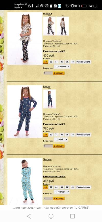The height and width of the screenshot is (222, 102).
Task: Add Орешки pajamas with В корзину button
Action: [59, 73]
